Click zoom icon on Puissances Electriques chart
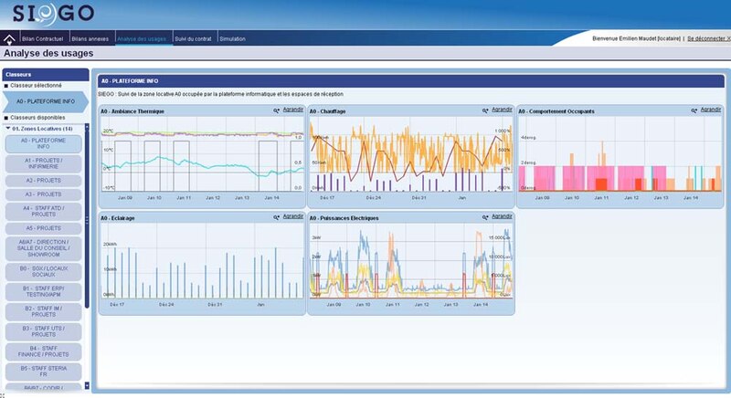The image size is (731, 398). point(485,218)
